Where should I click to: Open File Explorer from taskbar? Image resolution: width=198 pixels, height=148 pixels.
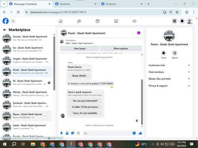pyautogui.click(x=33, y=144)
